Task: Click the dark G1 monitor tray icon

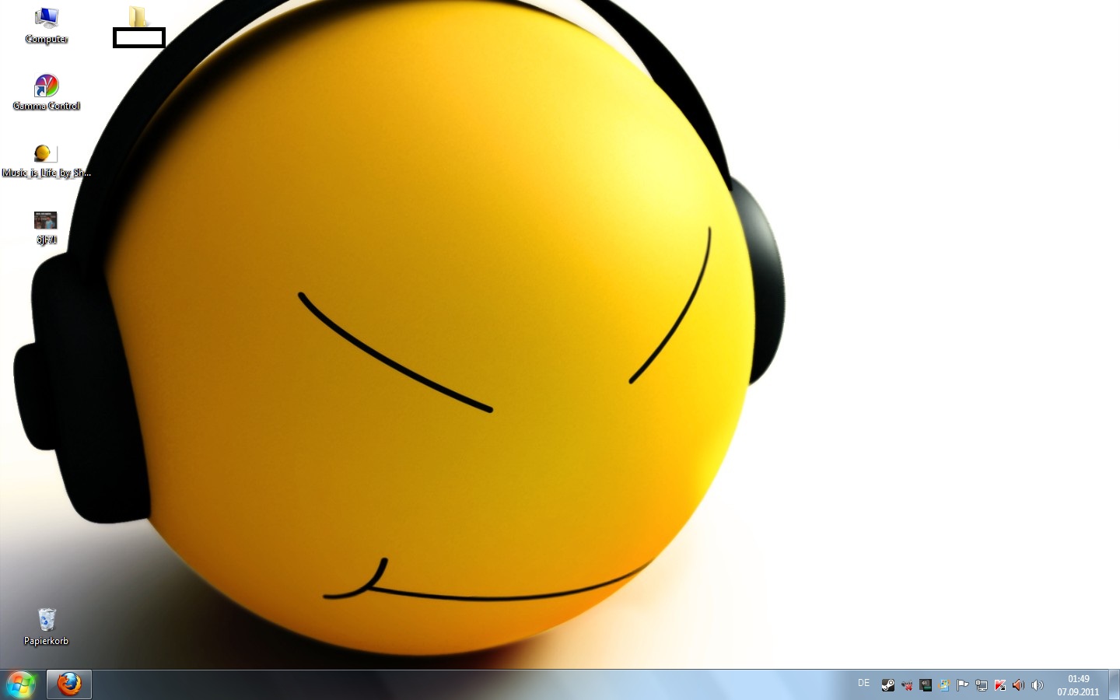Action: coord(926,685)
